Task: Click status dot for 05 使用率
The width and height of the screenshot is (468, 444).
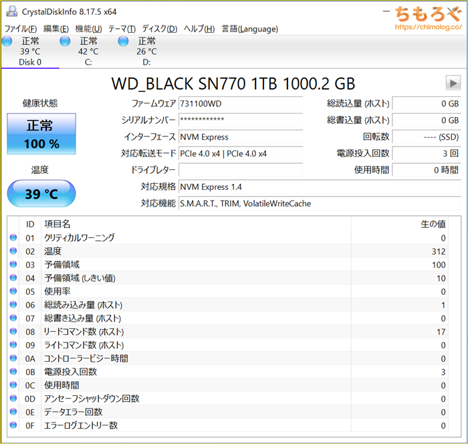Action: [13, 291]
